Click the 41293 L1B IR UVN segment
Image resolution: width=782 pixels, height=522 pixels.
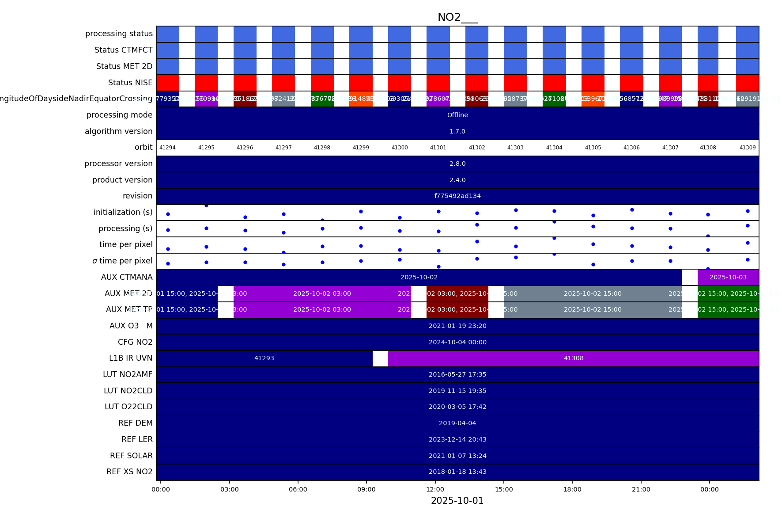[264, 358]
